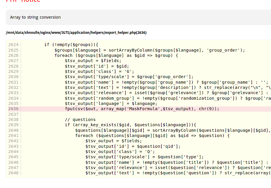The width and height of the screenshot is (271, 188).
Task: Click line number 2636 in the gutter
Action: point(13,109)
